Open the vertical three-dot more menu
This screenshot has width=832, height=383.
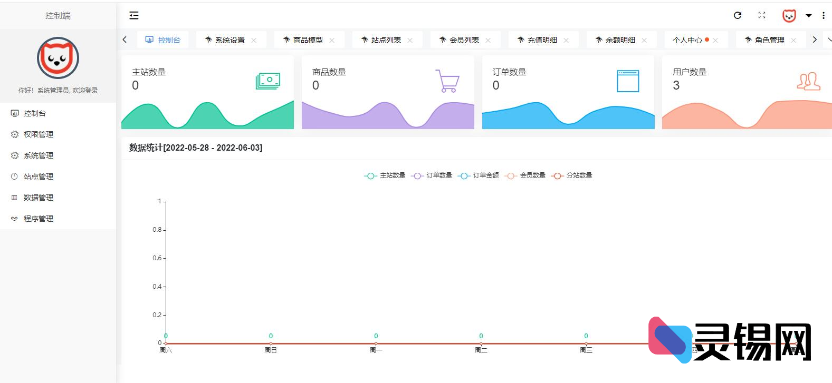click(823, 16)
